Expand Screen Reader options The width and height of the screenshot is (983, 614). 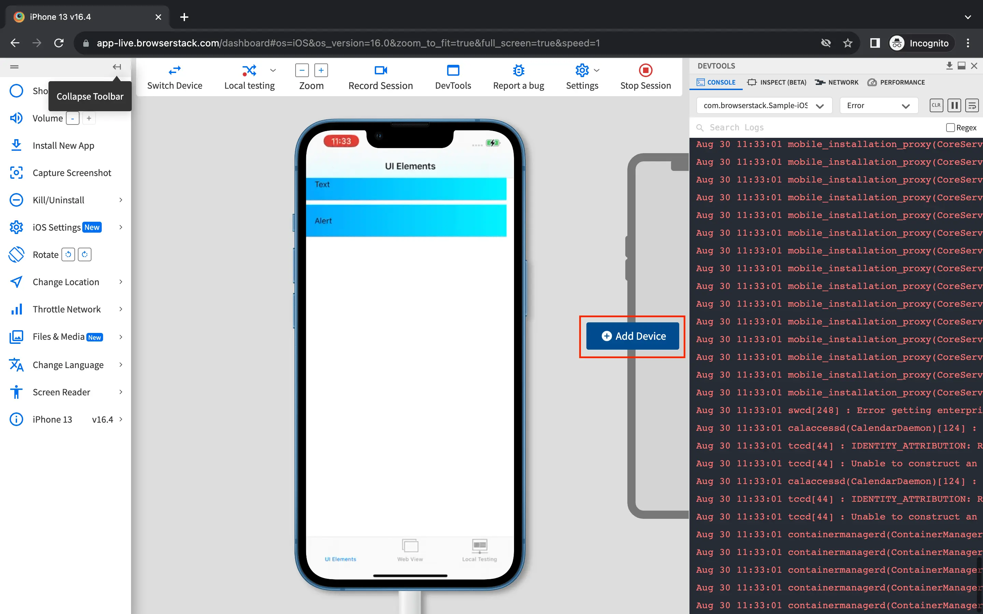pos(120,392)
